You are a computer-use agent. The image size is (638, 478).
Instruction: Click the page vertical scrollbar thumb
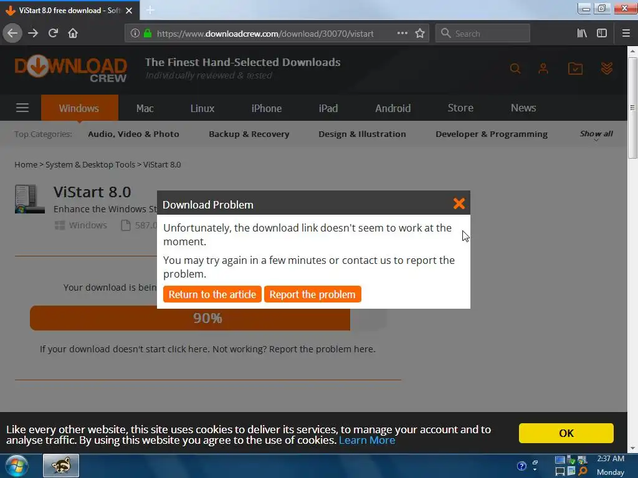632,108
